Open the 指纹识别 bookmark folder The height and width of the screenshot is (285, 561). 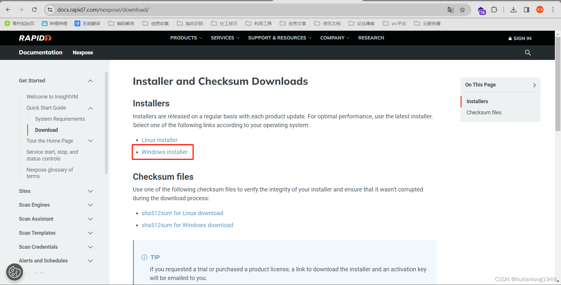click(190, 23)
